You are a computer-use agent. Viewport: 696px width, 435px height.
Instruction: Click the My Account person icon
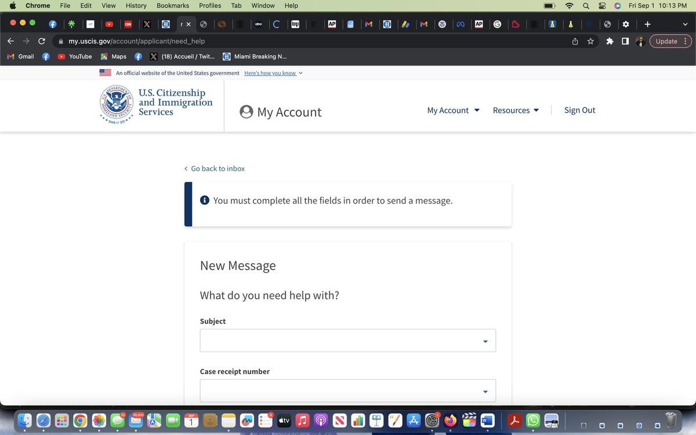click(246, 112)
